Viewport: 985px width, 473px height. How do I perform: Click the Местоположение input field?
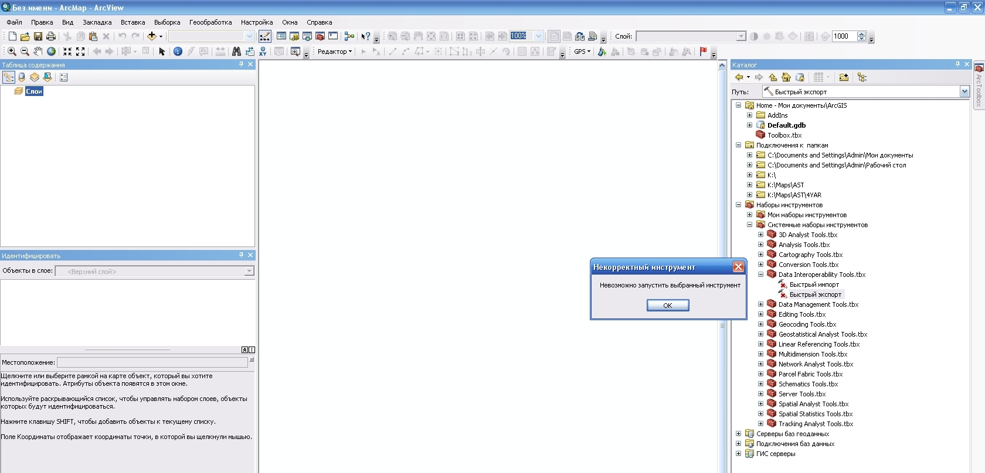(x=152, y=362)
